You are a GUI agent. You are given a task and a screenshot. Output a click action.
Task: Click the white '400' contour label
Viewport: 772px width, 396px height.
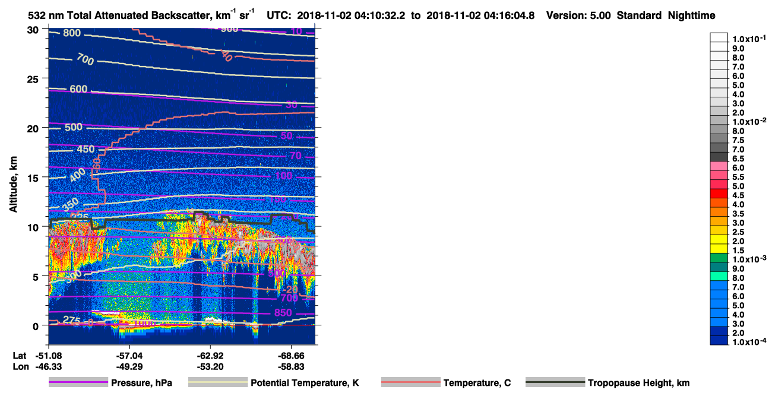pyautogui.click(x=77, y=176)
